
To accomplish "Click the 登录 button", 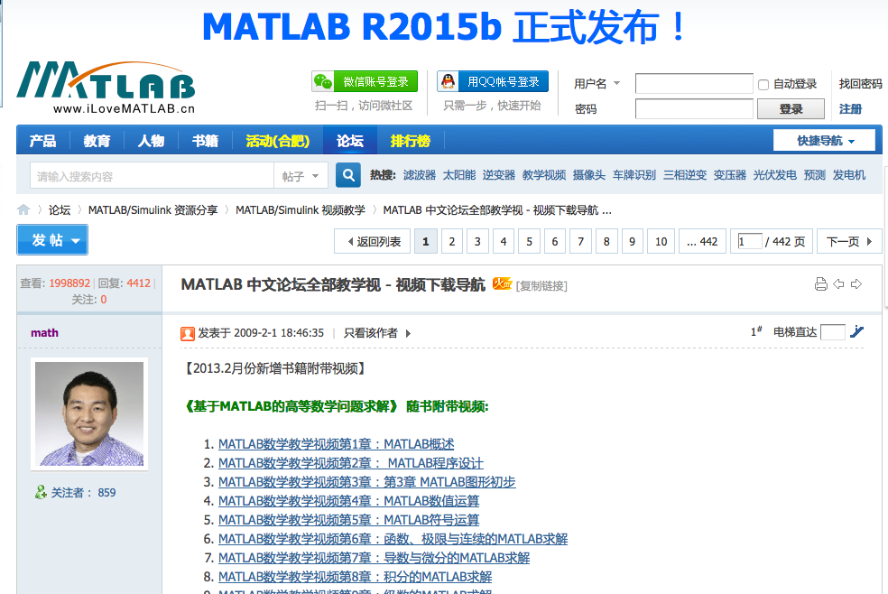I will [x=791, y=108].
